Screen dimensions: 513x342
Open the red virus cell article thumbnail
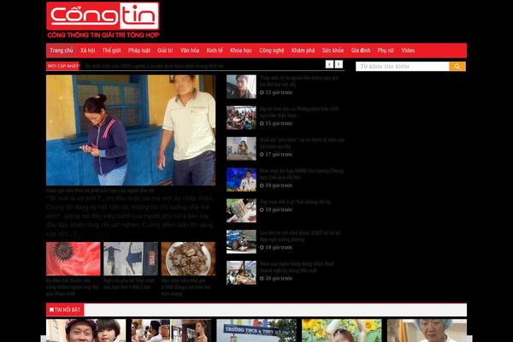(74, 259)
